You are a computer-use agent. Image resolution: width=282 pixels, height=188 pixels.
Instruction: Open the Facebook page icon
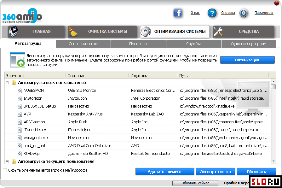(178, 13)
